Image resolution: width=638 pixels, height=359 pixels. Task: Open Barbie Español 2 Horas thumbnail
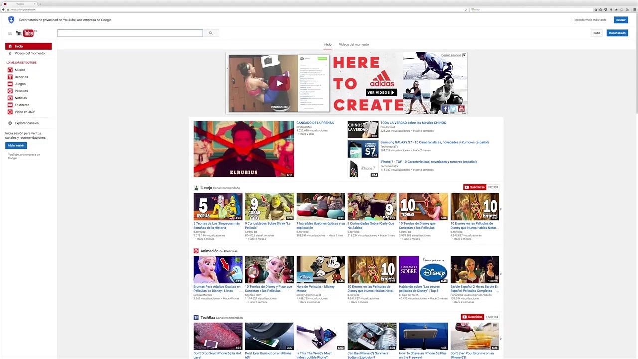(x=475, y=269)
